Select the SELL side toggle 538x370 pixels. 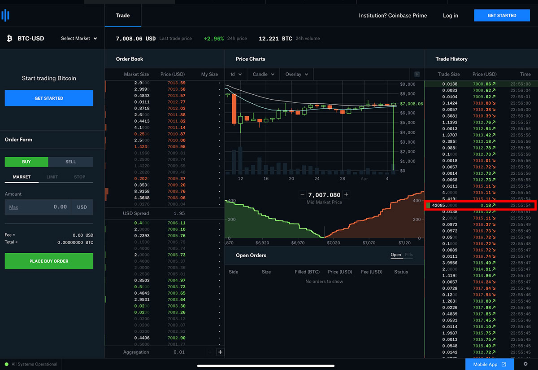(x=71, y=162)
